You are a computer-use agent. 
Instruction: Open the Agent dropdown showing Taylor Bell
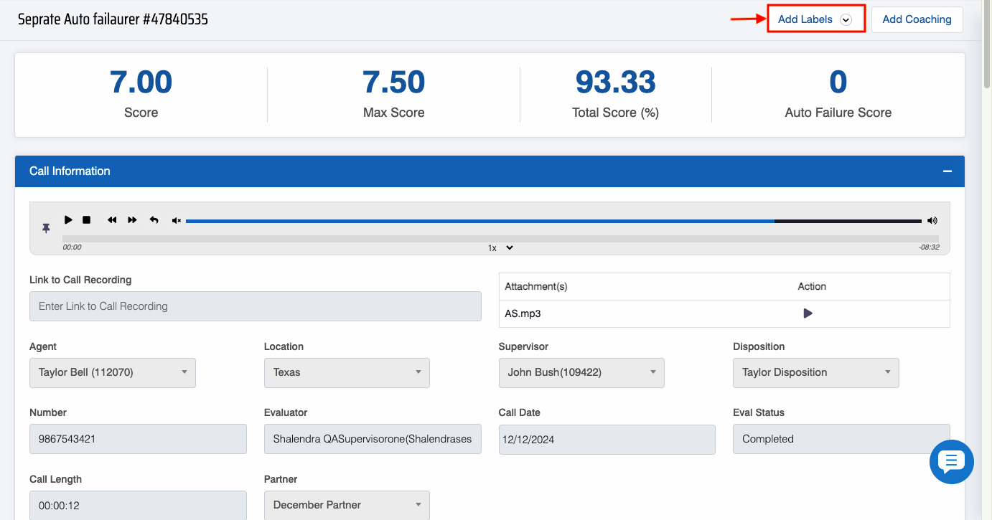[112, 373]
